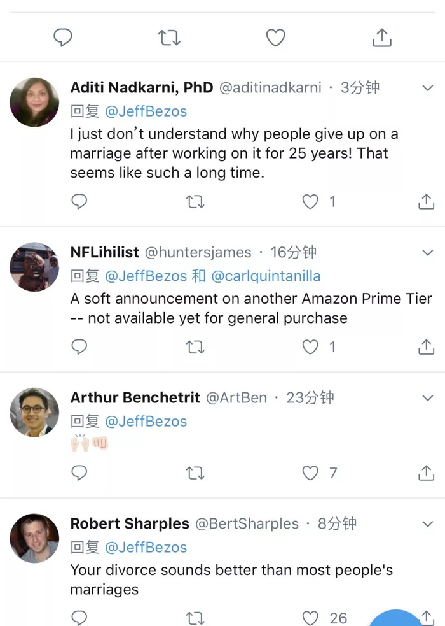Like Arthur Benchetrit's tweet
The width and height of the screenshot is (445, 626).
(x=310, y=473)
